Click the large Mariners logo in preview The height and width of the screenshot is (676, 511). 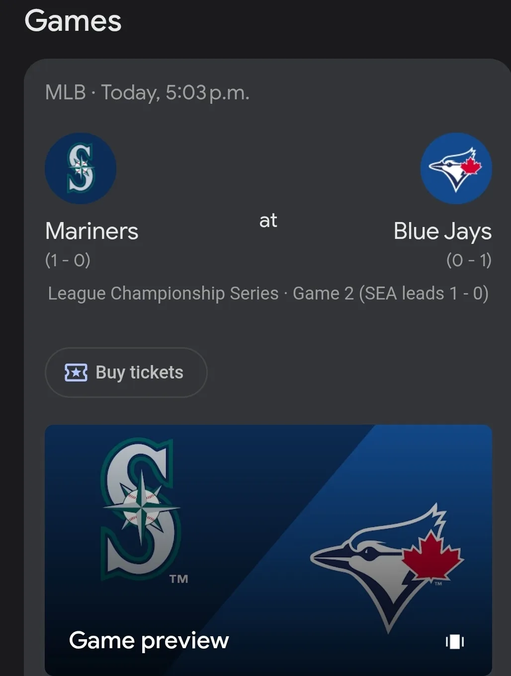pyautogui.click(x=140, y=509)
